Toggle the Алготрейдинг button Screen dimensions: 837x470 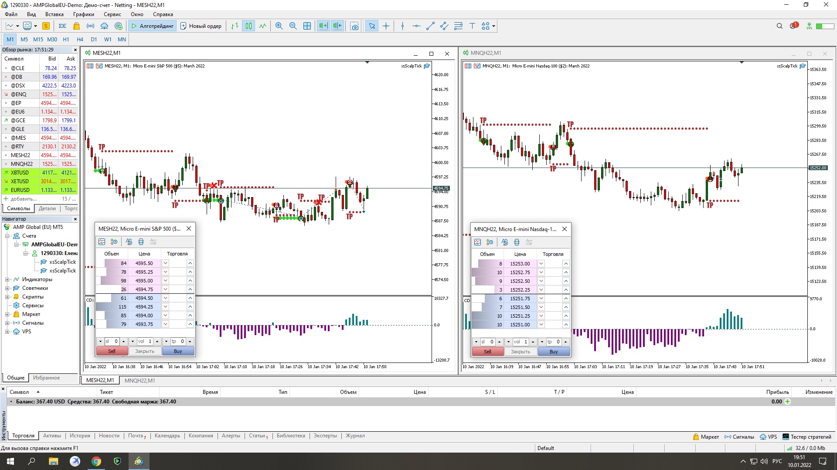153,26
